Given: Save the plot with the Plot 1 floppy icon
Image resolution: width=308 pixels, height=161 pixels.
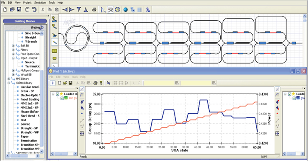Looking at the screenshot, I should (x=70, y=83).
